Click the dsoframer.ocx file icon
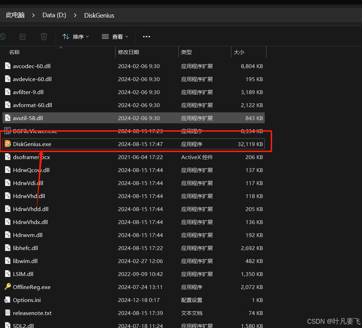Viewport: 362px width, 328px height. [x=8, y=157]
